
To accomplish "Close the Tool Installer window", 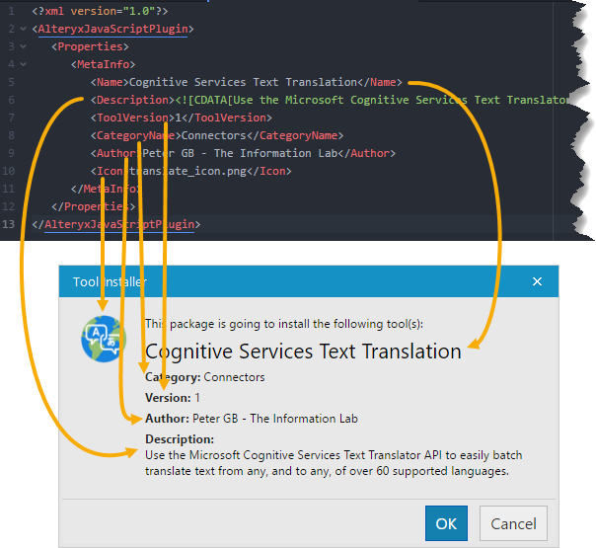I will [537, 281].
